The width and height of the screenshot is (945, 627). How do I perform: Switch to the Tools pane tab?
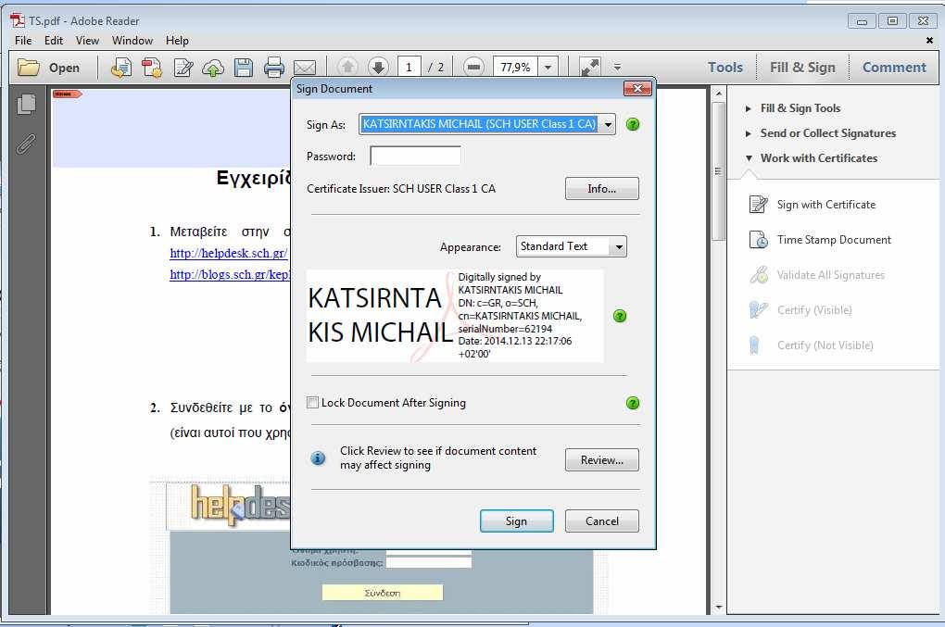725,68
